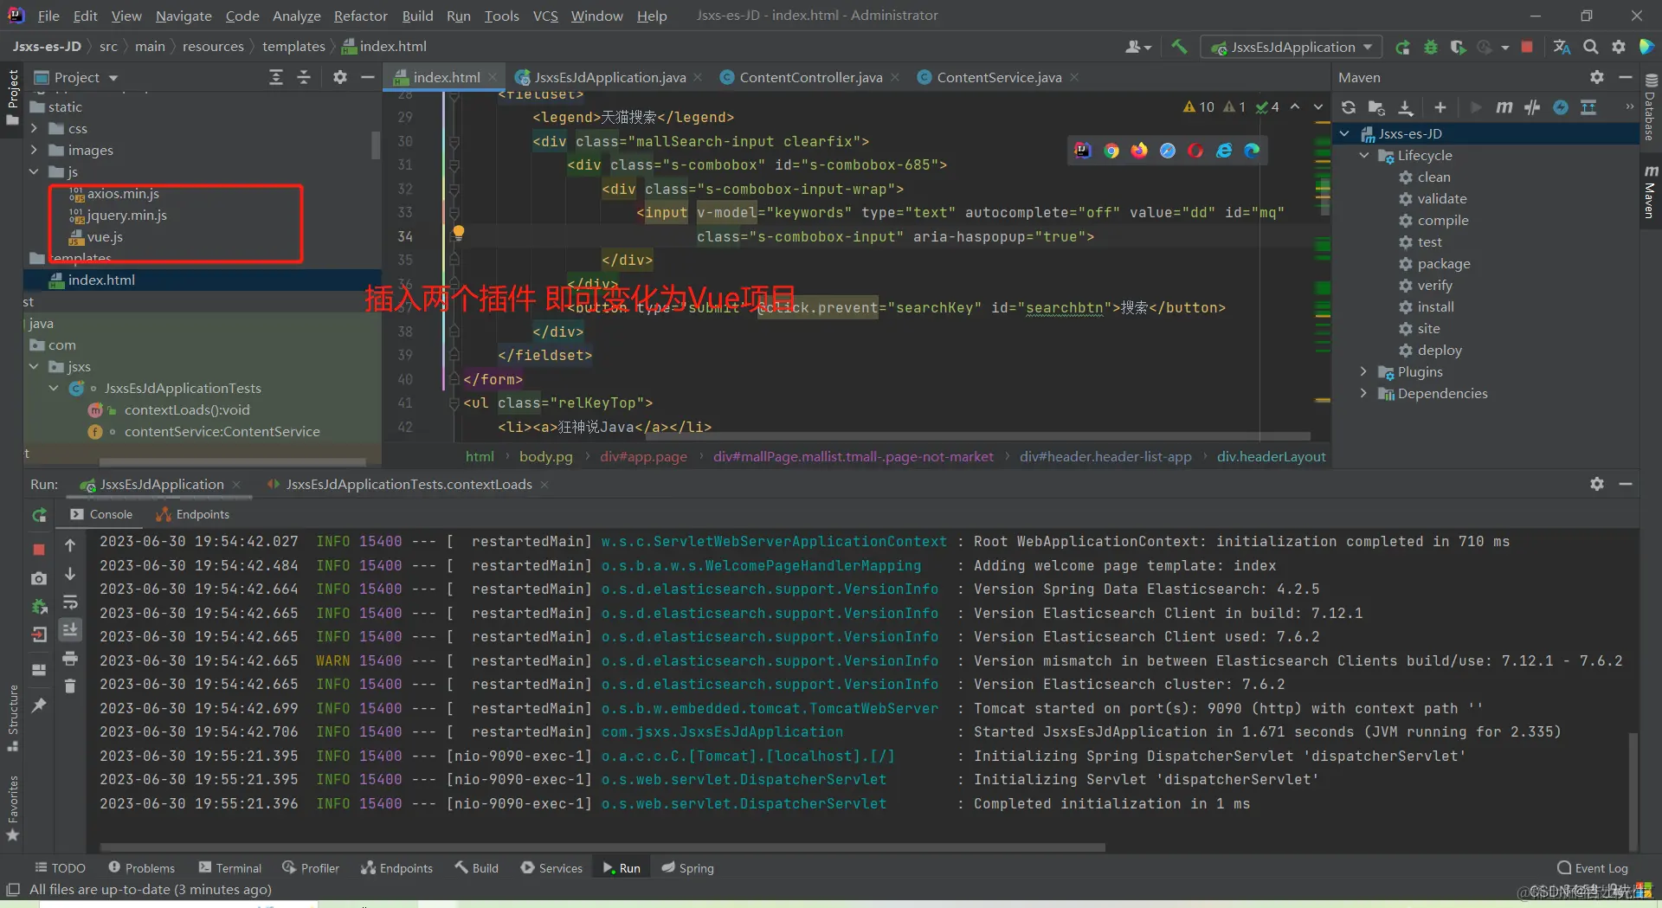Toggle the Structure tool window side tab

(x=13, y=718)
